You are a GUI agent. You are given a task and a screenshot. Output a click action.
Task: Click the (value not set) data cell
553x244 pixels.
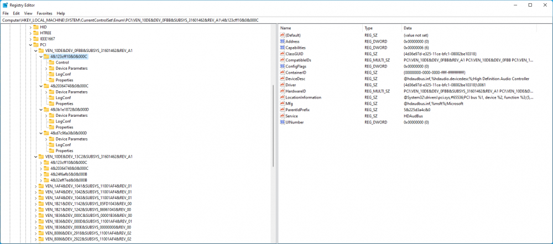416,35
